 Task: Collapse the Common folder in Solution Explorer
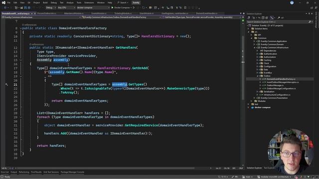pos(251,38)
